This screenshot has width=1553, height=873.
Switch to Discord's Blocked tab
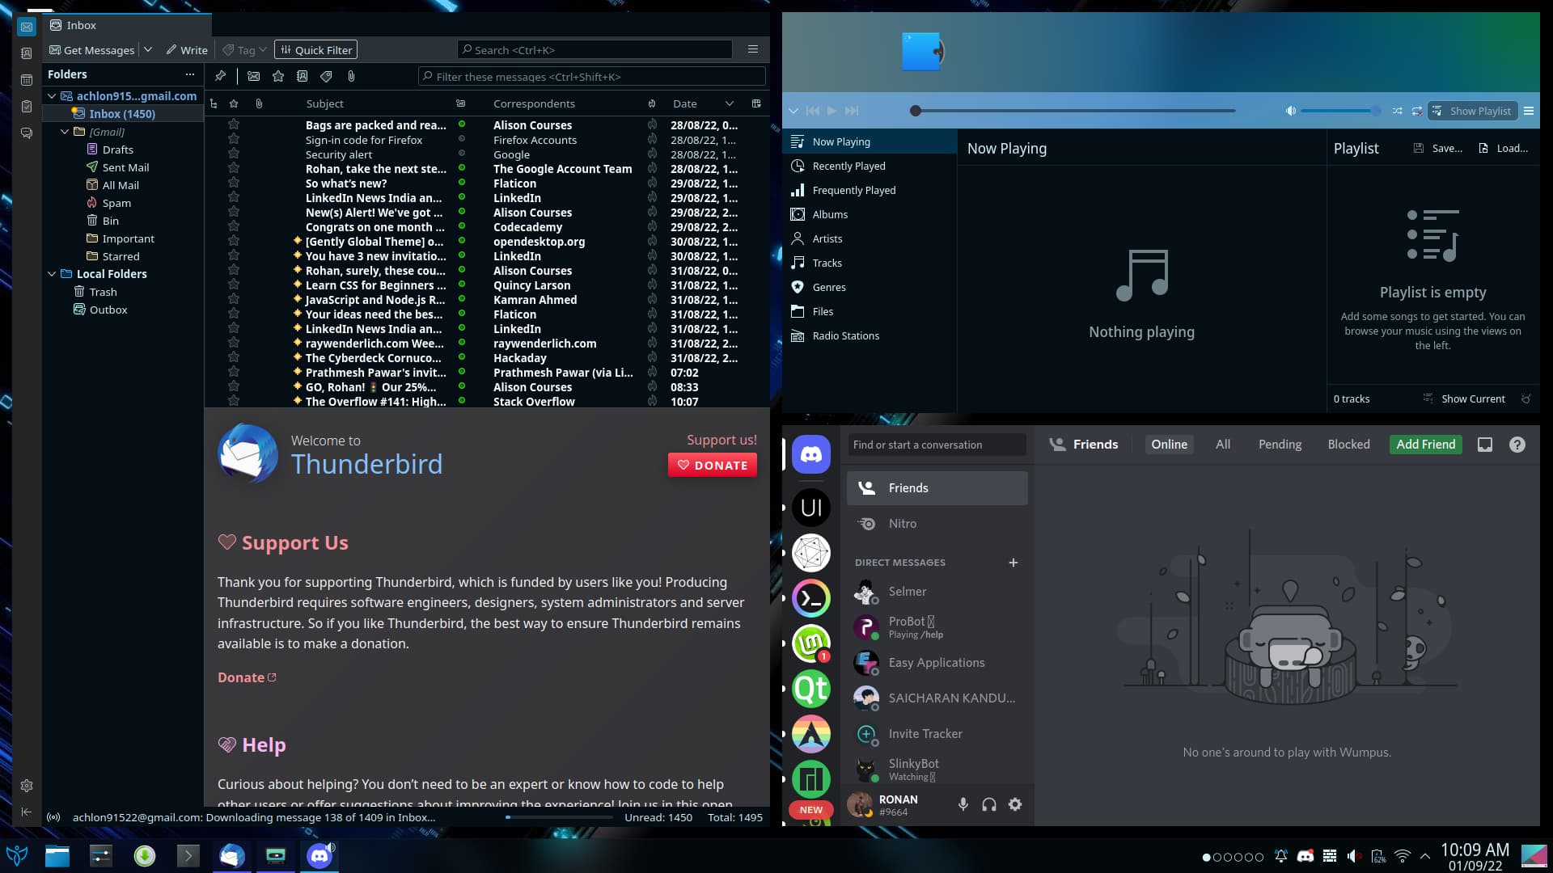(x=1348, y=444)
